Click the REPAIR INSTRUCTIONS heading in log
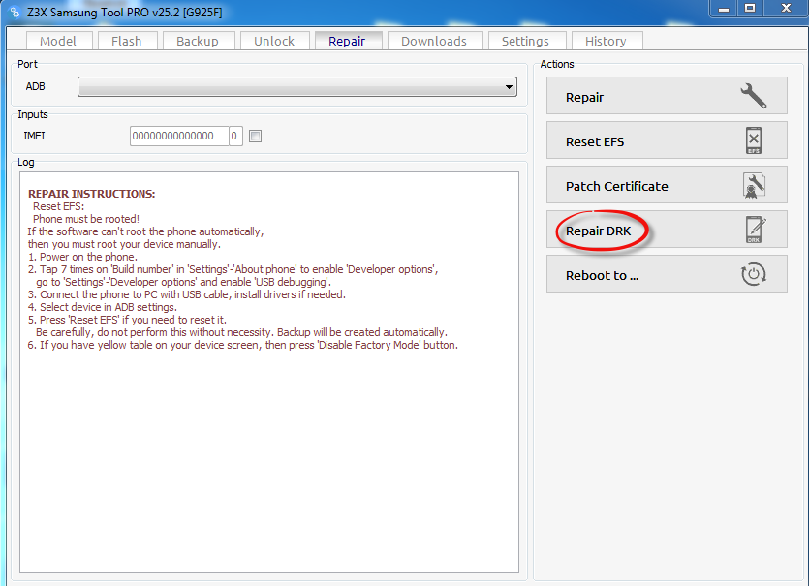The height and width of the screenshot is (586, 809). [91, 194]
